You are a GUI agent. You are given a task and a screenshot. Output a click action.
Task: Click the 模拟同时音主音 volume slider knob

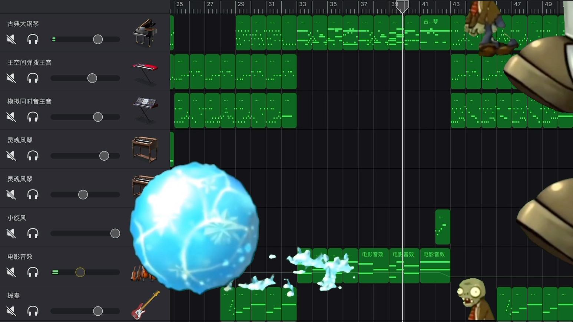(x=98, y=117)
